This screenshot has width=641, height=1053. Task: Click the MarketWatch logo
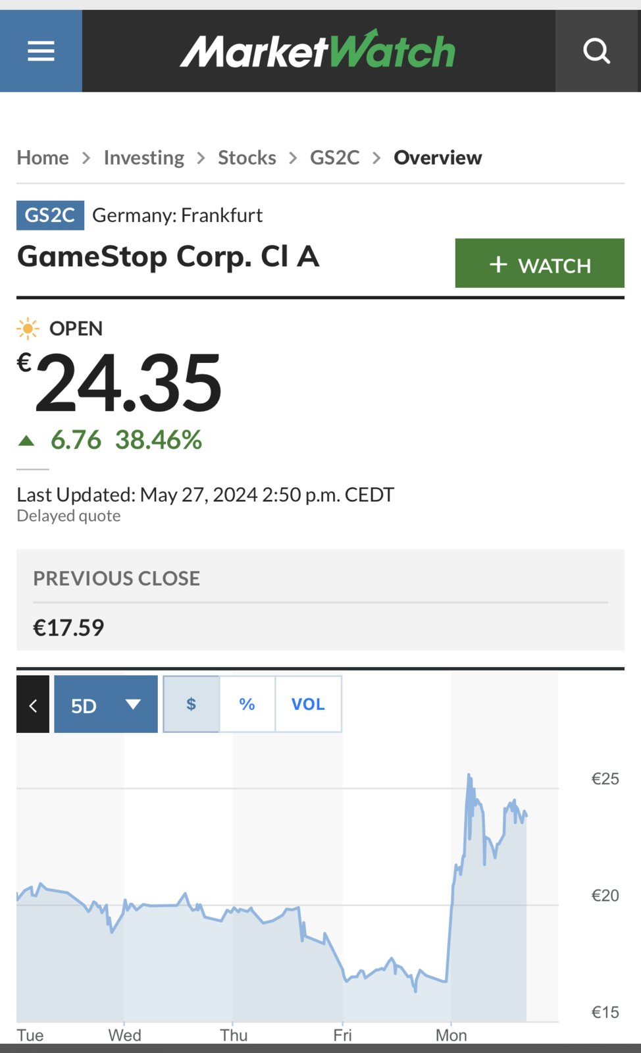pyautogui.click(x=318, y=50)
